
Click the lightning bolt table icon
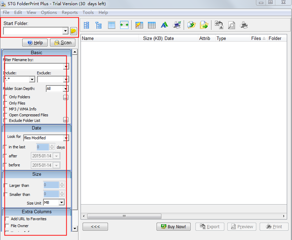click(139, 25)
